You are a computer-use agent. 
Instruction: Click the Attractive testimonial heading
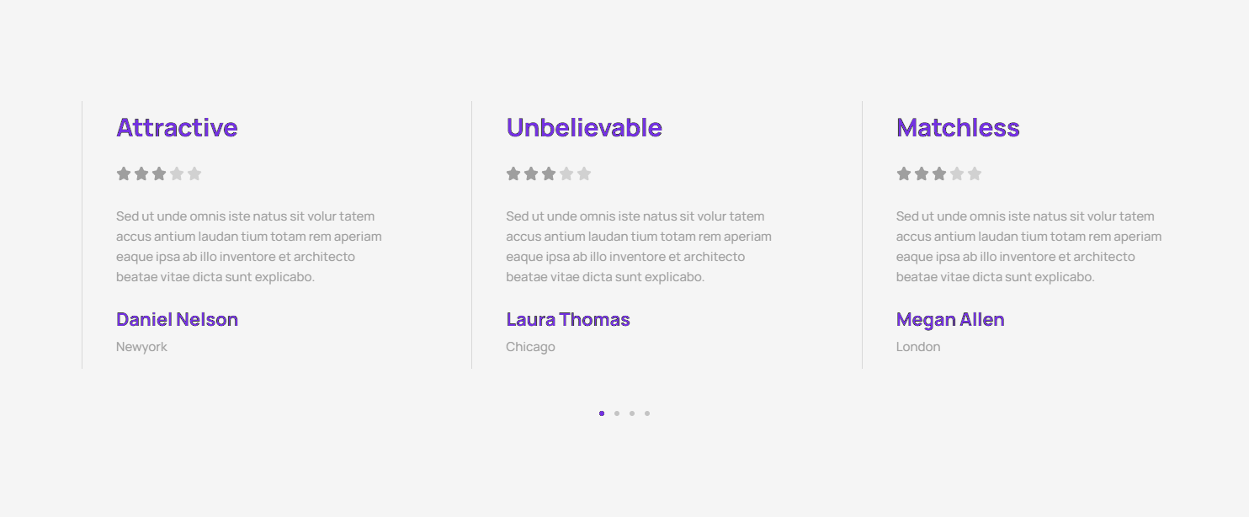click(177, 128)
